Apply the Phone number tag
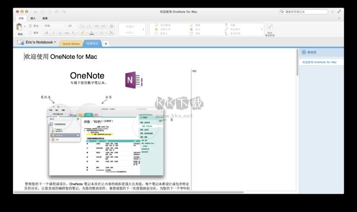Viewport: 357px width, 212px height. tap(232, 33)
